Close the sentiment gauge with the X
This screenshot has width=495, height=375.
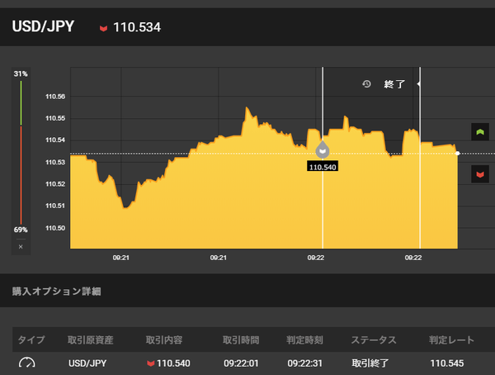[x=21, y=247]
